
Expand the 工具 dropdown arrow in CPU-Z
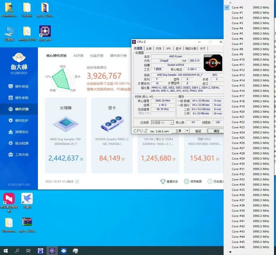tap(187, 131)
